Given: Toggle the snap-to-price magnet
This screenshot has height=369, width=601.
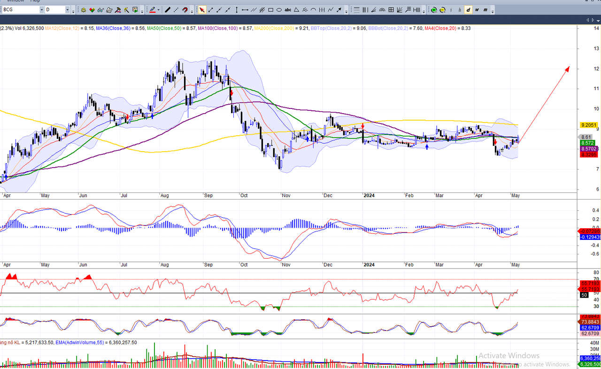Looking at the screenshot, I should click(185, 10).
